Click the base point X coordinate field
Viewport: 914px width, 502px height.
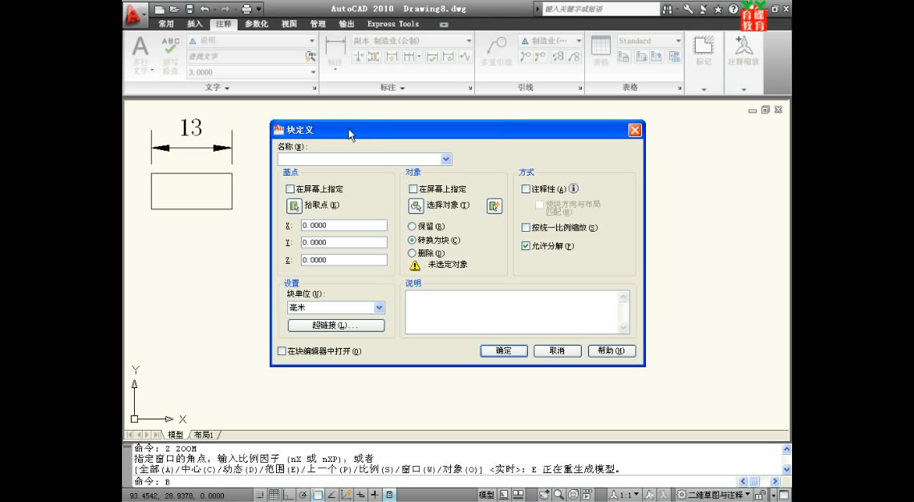(344, 225)
